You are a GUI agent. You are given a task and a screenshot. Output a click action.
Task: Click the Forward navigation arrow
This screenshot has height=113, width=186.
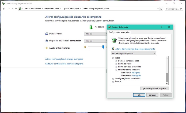click(9, 9)
